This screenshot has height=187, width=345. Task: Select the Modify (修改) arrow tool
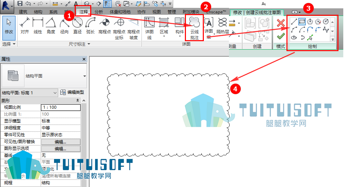point(9,28)
